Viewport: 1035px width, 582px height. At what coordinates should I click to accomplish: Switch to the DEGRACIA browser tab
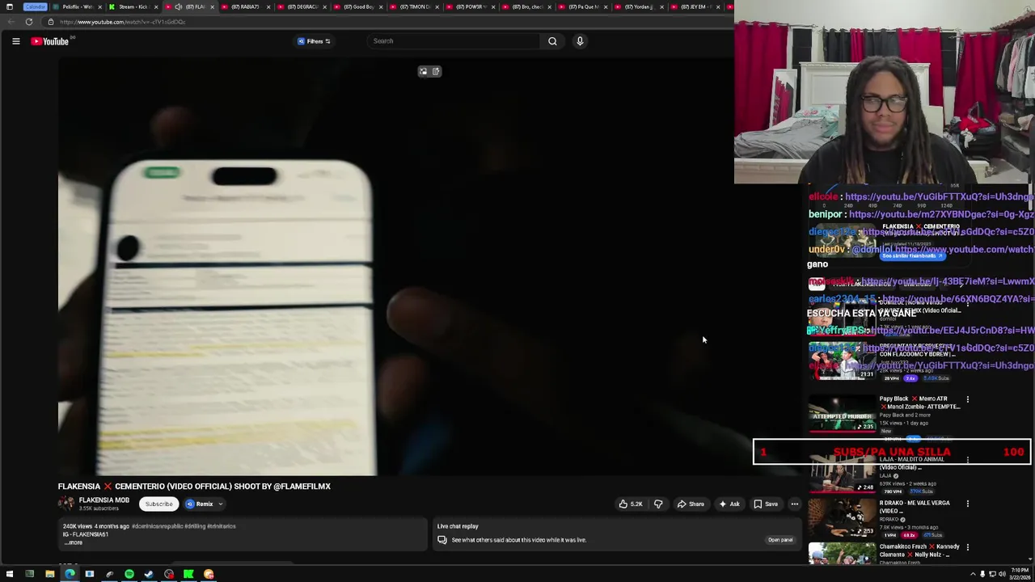coord(302,6)
